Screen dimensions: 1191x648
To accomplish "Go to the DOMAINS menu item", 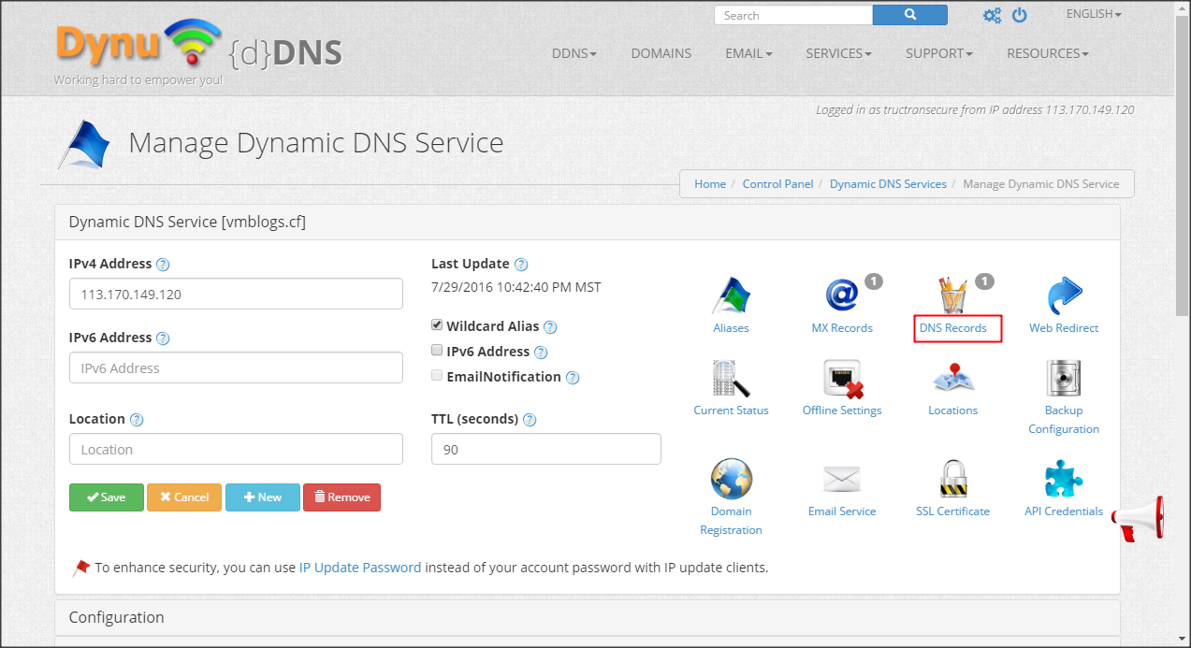I will 661,53.
